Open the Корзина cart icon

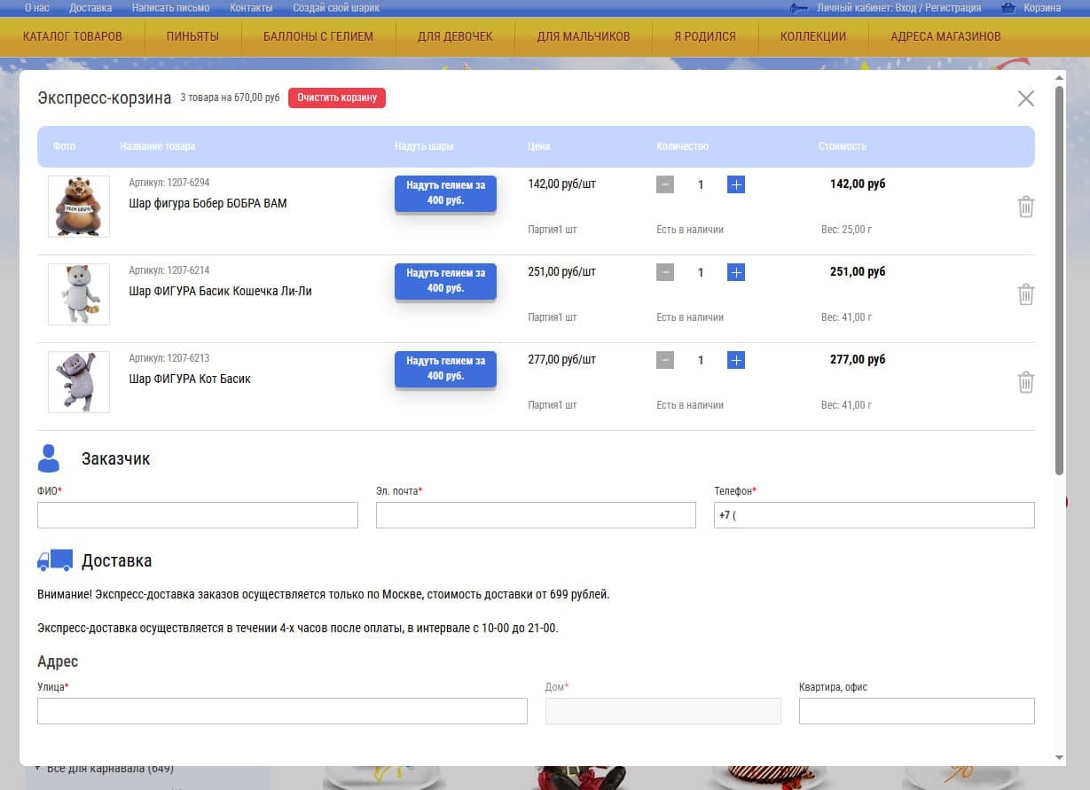(1008, 7)
